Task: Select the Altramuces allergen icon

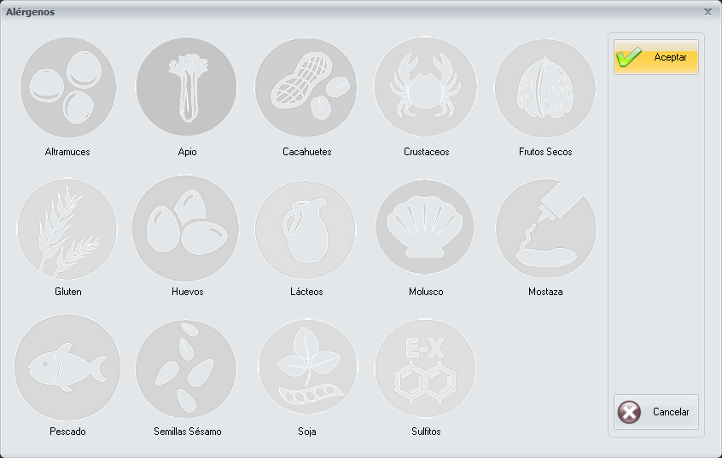Action: pos(67,88)
